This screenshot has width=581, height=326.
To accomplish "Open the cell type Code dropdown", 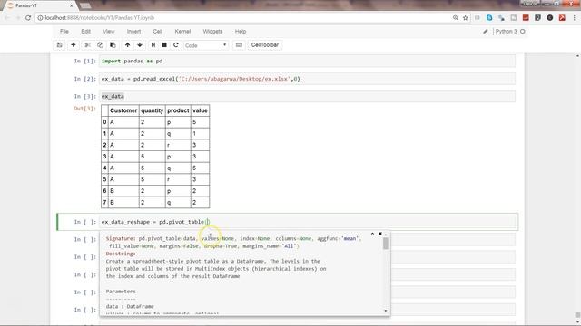I will click(206, 45).
